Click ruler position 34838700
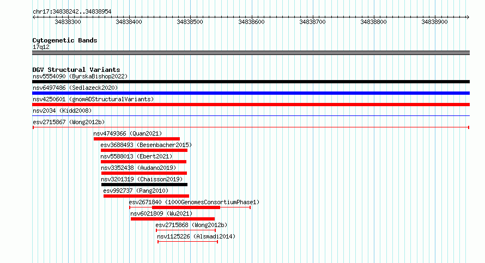Viewport: 485px width, 263px height. tap(312, 22)
